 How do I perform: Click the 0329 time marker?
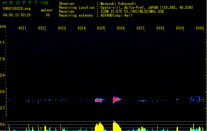pos(180,28)
